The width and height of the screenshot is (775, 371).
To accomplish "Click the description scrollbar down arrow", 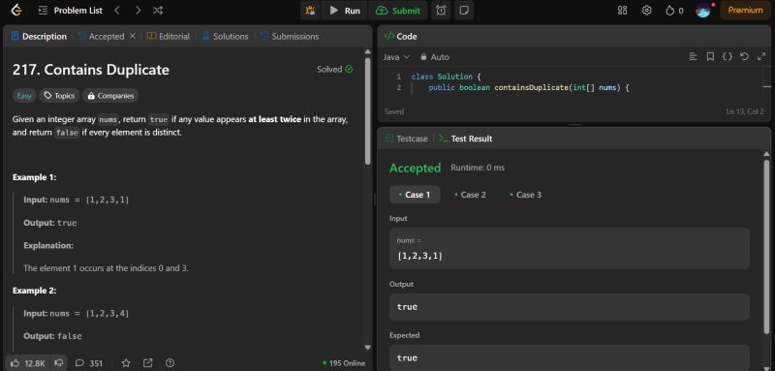I will [367, 348].
